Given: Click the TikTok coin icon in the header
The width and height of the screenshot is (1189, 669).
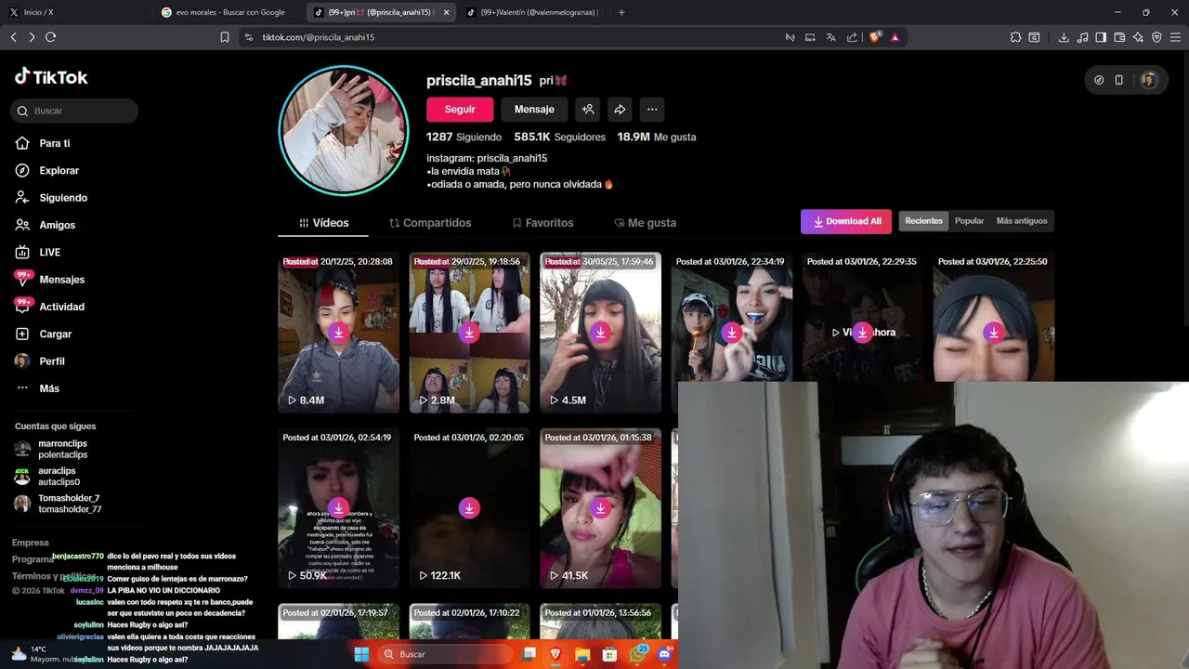Looking at the screenshot, I should coord(1099,80).
